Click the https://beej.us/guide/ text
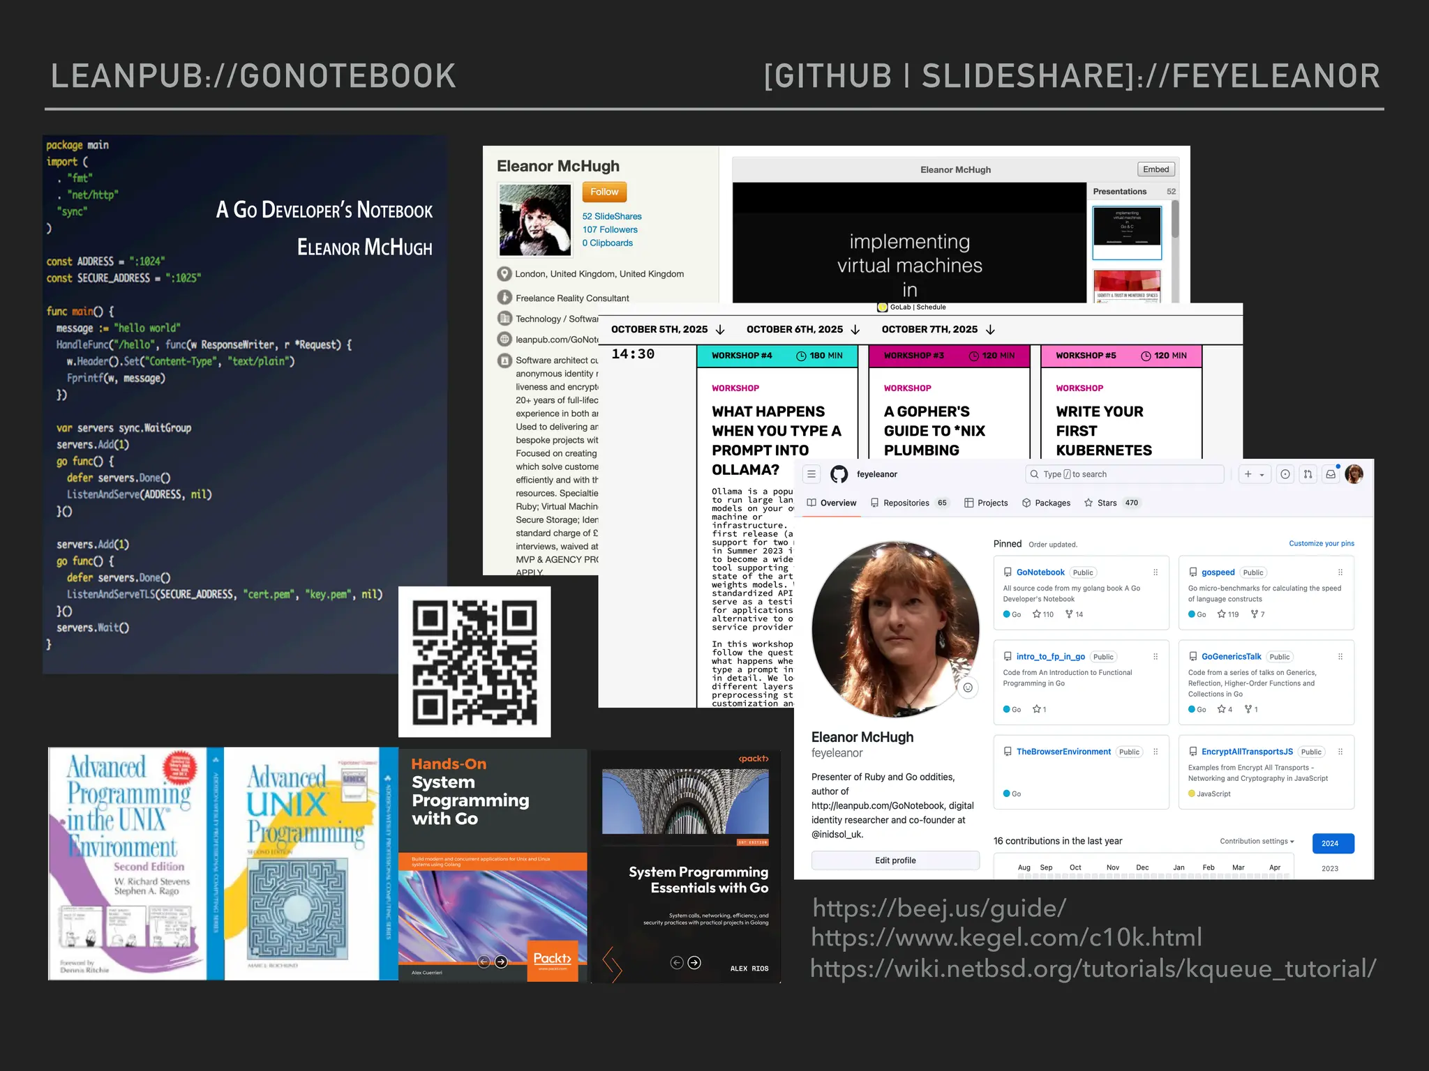This screenshot has width=1429, height=1071. pyautogui.click(x=939, y=908)
